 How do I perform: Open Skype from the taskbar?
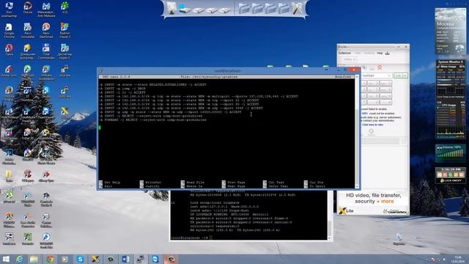point(80,259)
